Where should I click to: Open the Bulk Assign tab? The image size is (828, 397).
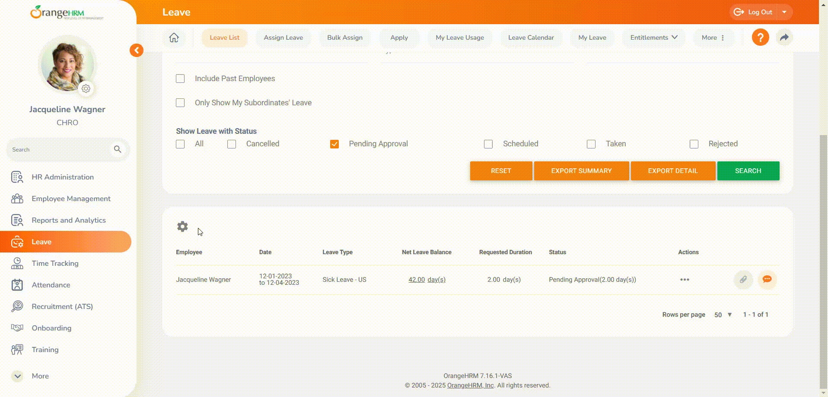coord(345,38)
